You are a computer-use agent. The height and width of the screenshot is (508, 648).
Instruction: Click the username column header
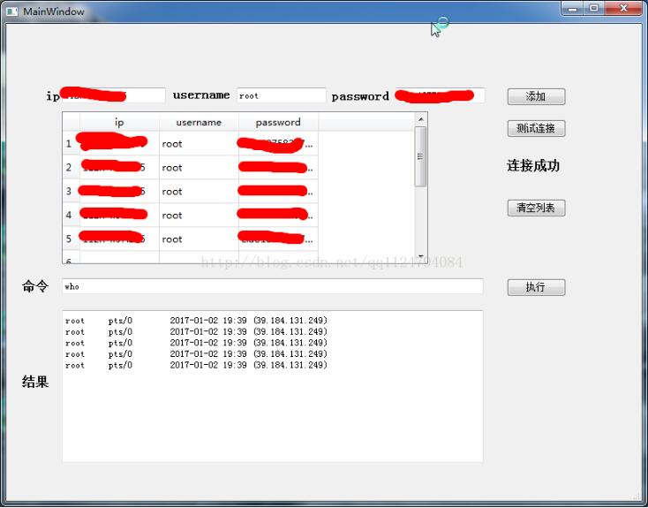coord(199,122)
